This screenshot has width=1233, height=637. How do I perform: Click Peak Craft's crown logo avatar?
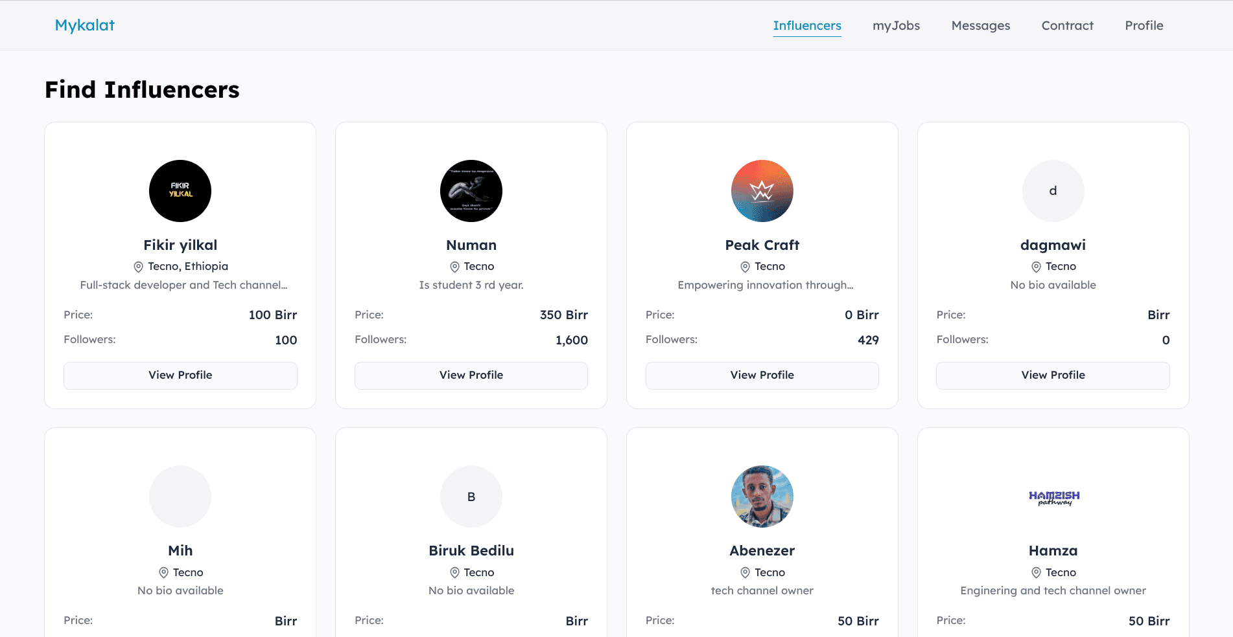point(762,191)
